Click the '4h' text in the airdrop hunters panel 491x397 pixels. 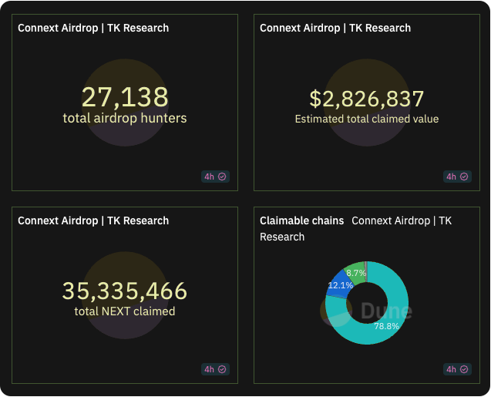click(x=209, y=177)
